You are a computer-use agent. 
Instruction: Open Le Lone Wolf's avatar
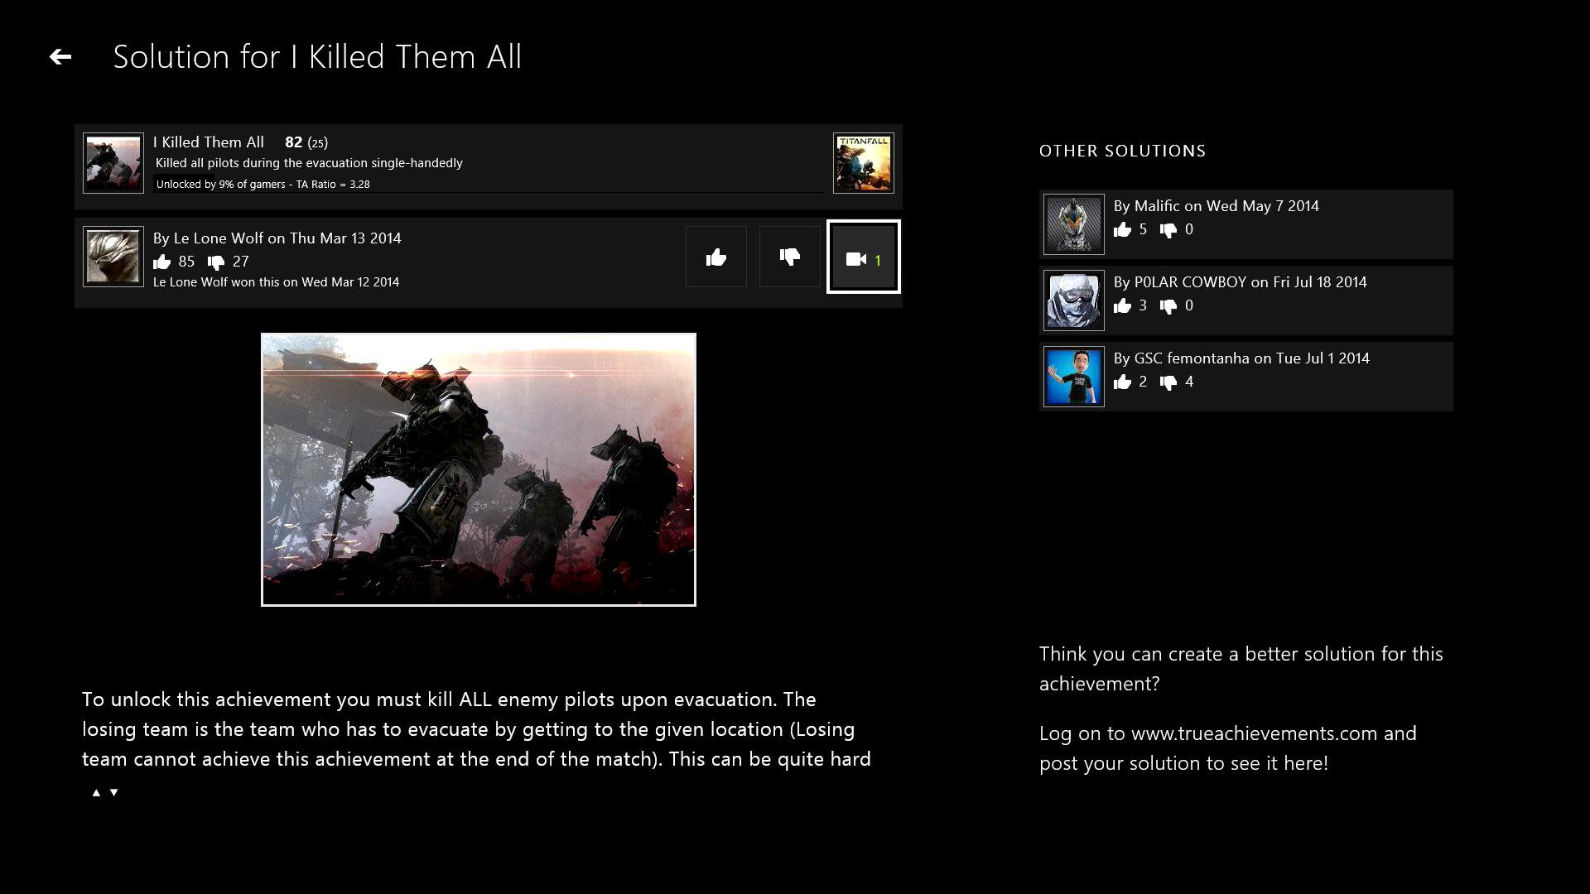pos(113,257)
